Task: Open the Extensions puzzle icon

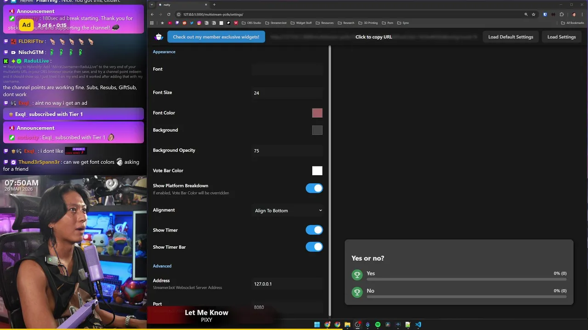Action: tap(561, 14)
